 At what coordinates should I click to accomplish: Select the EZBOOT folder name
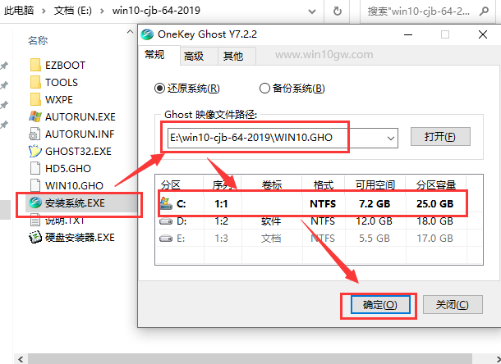coord(65,66)
